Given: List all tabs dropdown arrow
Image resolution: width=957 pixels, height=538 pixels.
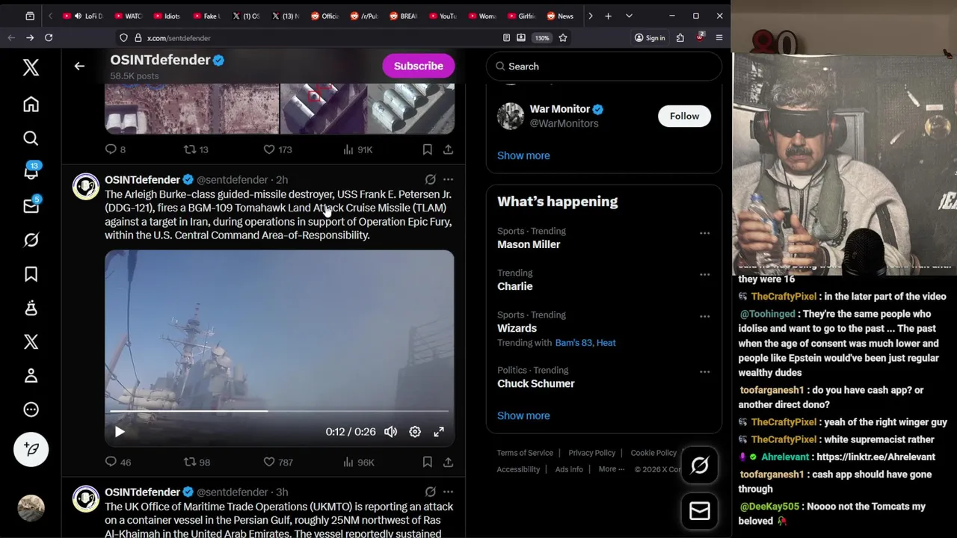Looking at the screenshot, I should click(629, 16).
